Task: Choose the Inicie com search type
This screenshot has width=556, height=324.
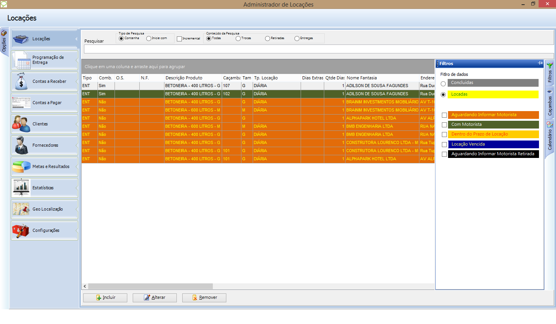Action: [x=149, y=38]
